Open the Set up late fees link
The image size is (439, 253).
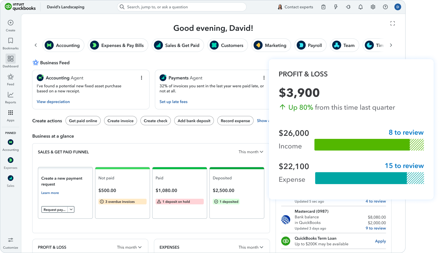[173, 102]
